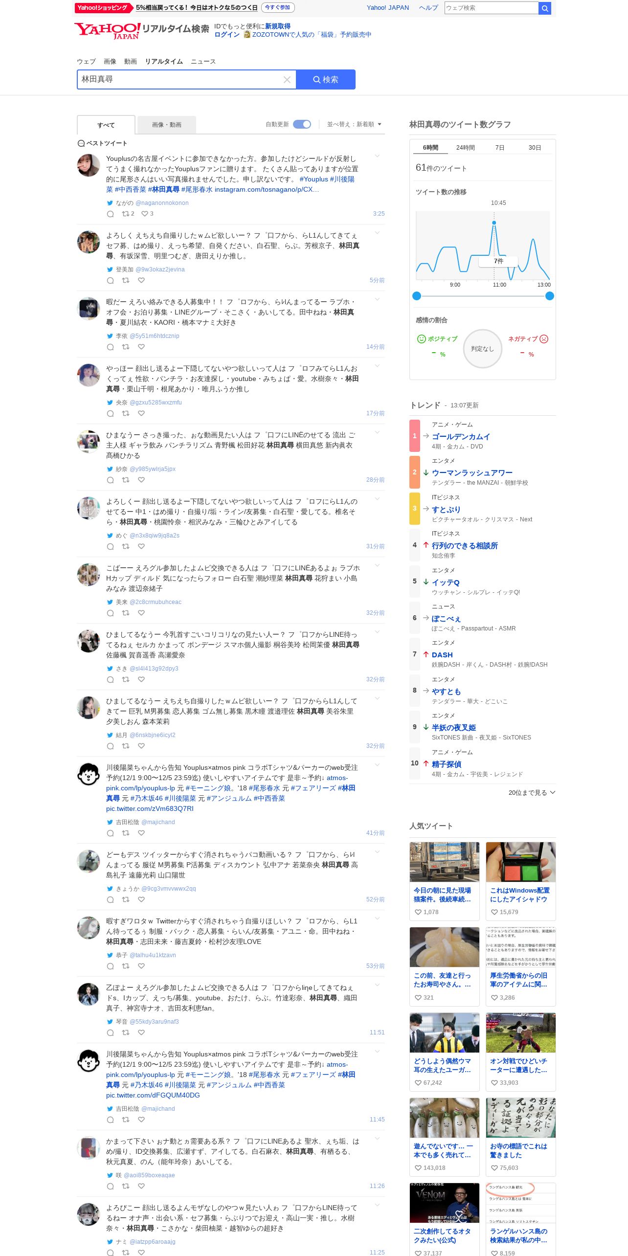Click like heart on 登美加's tweet
The width and height of the screenshot is (628, 1256).
coord(141,280)
